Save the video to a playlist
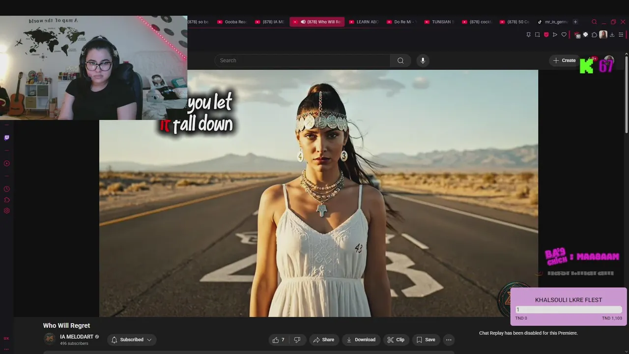This screenshot has width=629, height=354. 426,340
